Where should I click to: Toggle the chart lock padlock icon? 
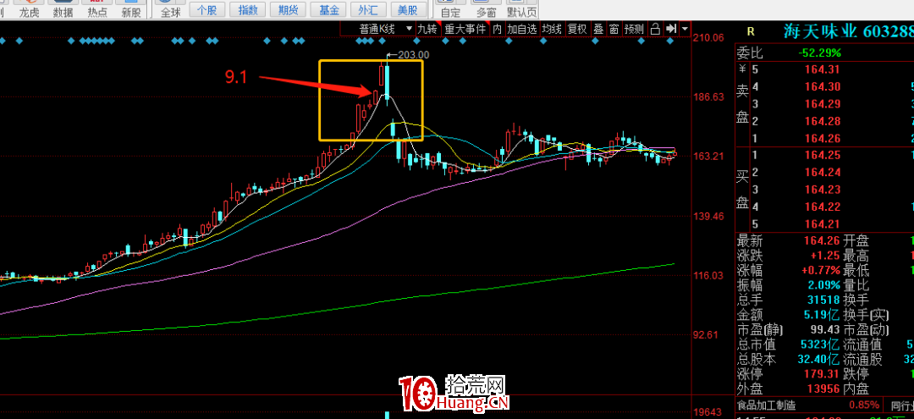tap(656, 29)
